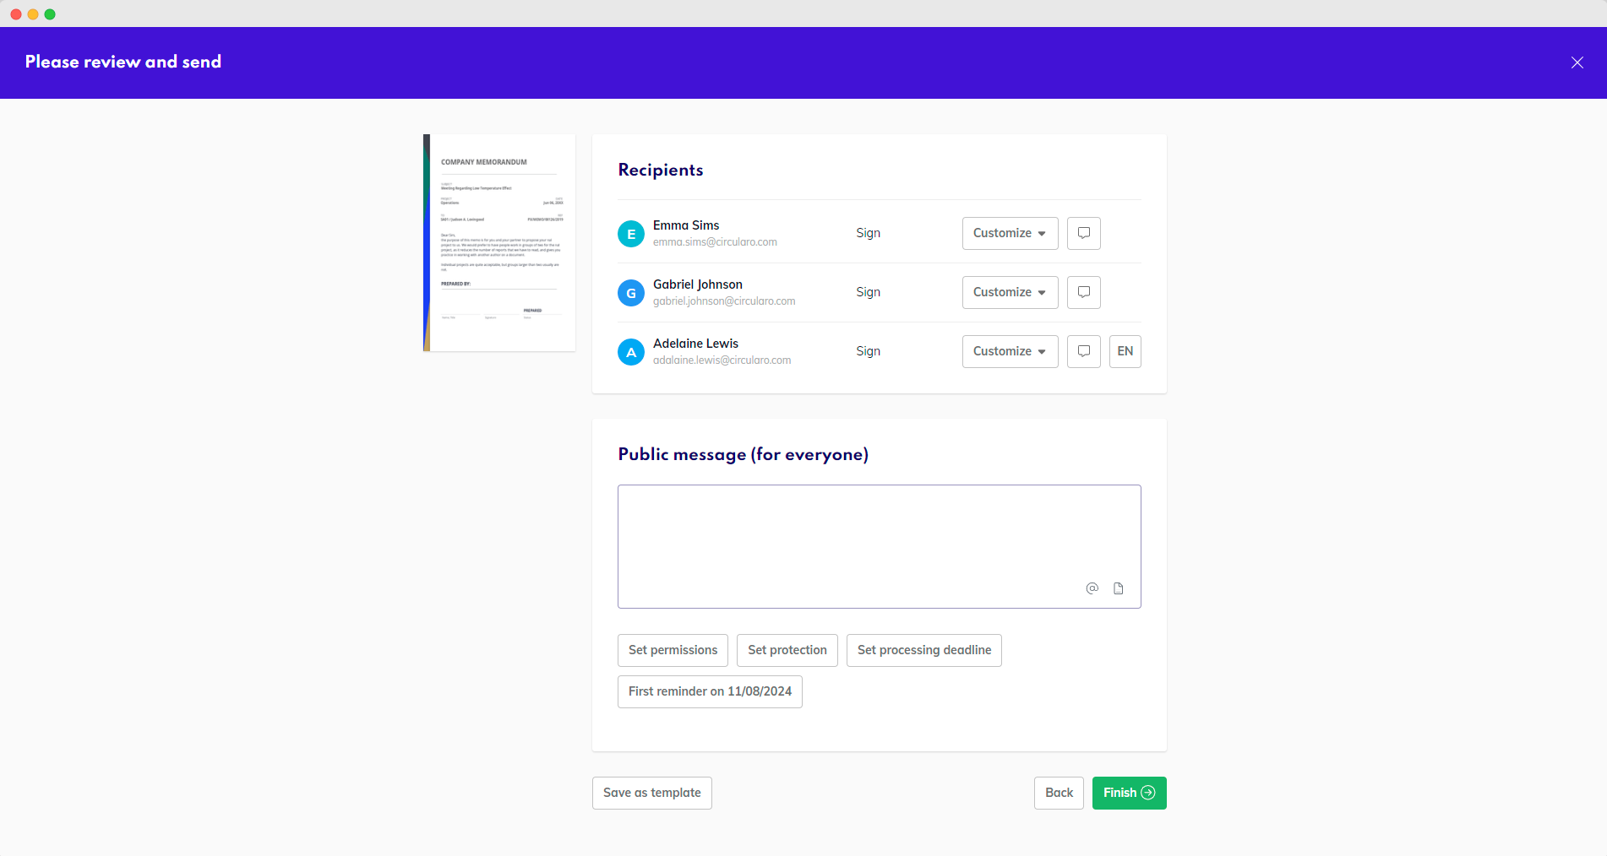
Task: Edit First reminder on 11/08/2024
Action: tap(710, 691)
